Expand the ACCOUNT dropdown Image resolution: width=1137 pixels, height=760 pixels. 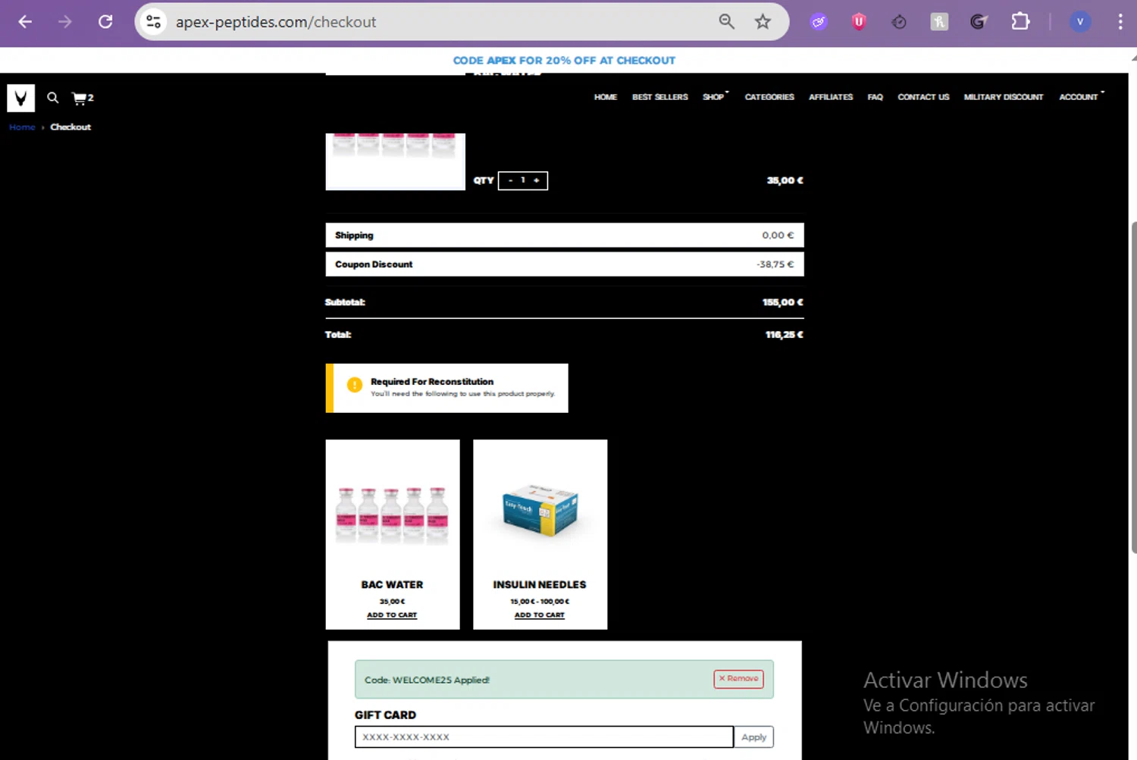(1081, 97)
